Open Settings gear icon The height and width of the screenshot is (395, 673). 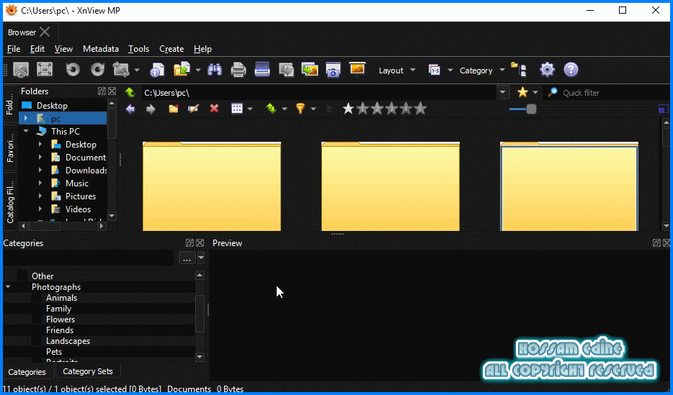(x=547, y=69)
